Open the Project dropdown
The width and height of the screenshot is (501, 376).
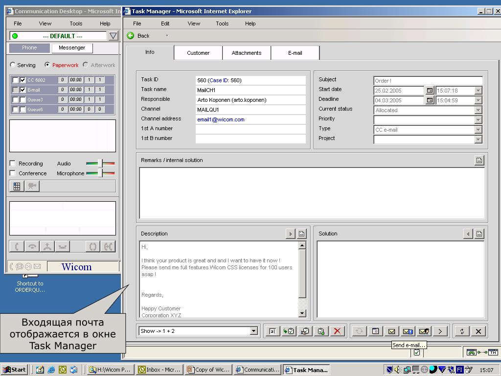click(x=478, y=140)
